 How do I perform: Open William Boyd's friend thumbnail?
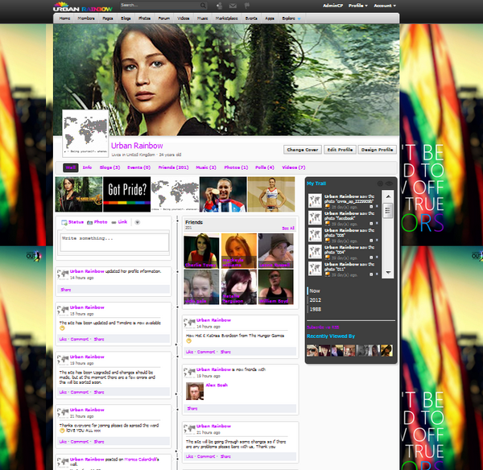(x=275, y=287)
